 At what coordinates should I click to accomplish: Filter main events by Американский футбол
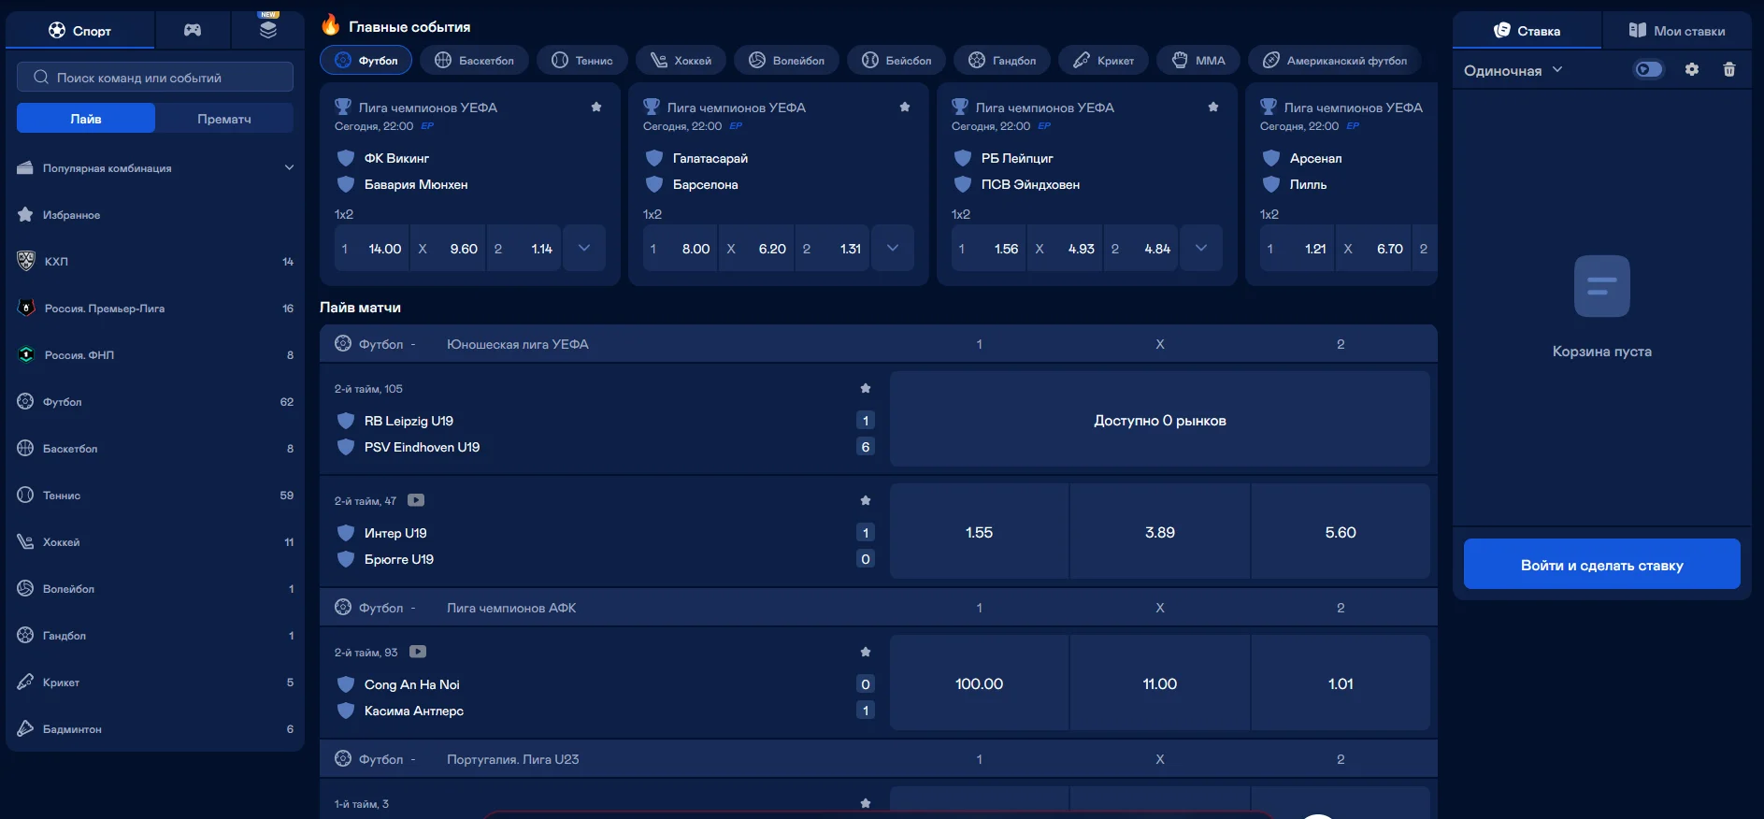1334,60
